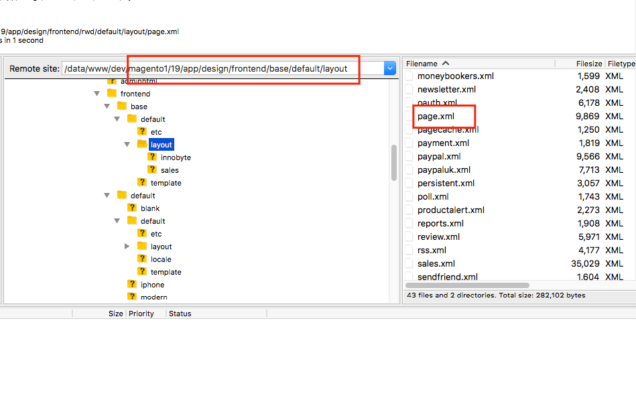Click the blank folder icon
This screenshot has height=404, width=636.
pos(132,208)
